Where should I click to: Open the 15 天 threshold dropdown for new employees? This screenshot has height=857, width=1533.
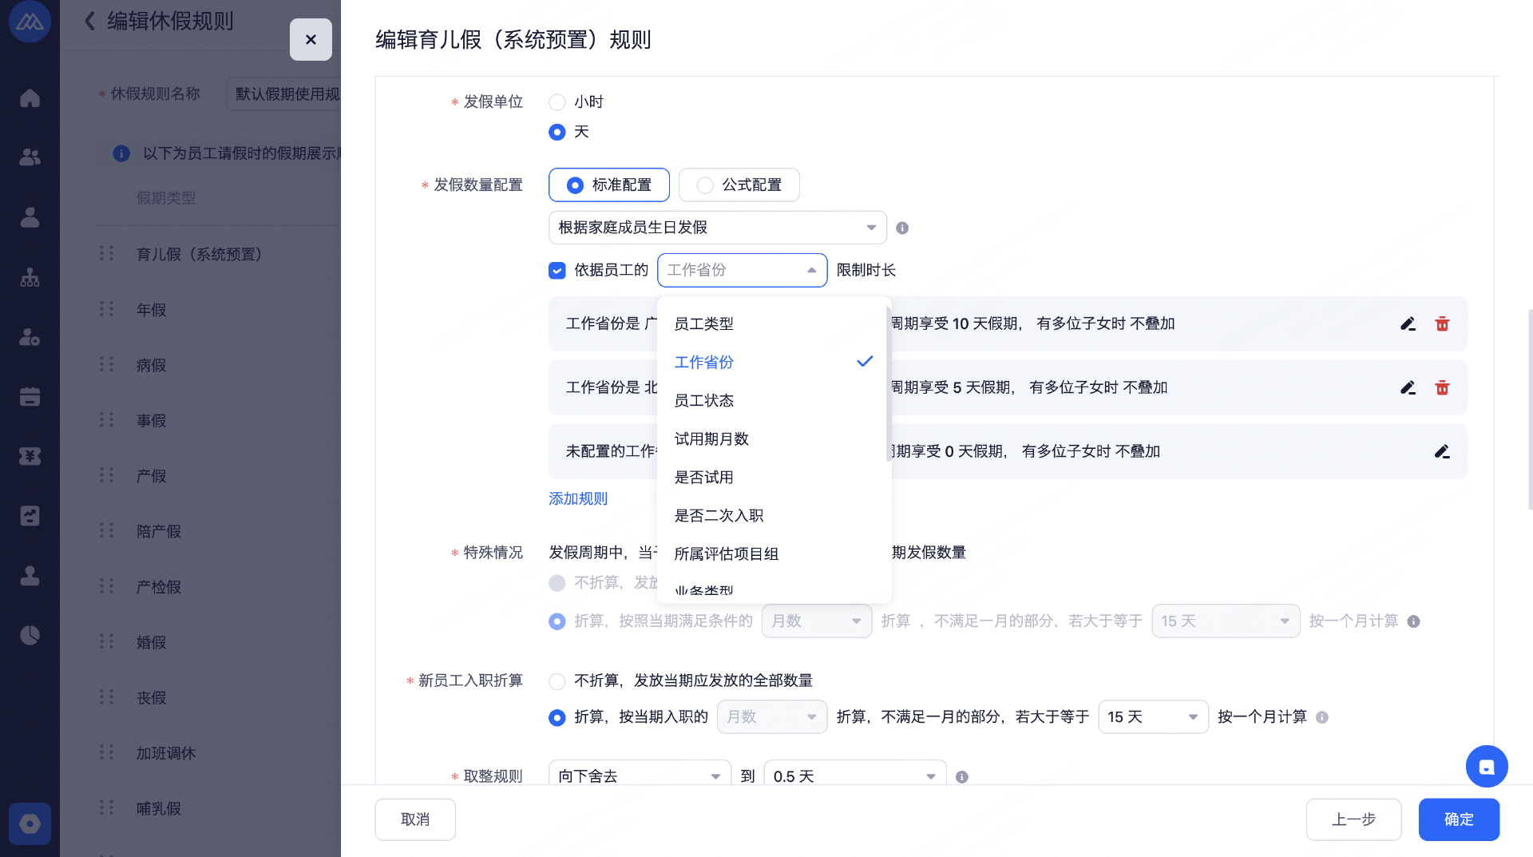(1152, 717)
